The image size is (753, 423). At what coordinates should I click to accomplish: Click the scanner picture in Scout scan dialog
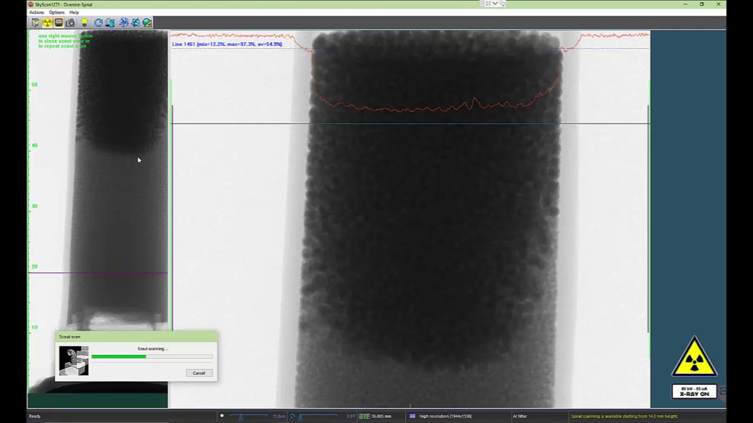[74, 361]
